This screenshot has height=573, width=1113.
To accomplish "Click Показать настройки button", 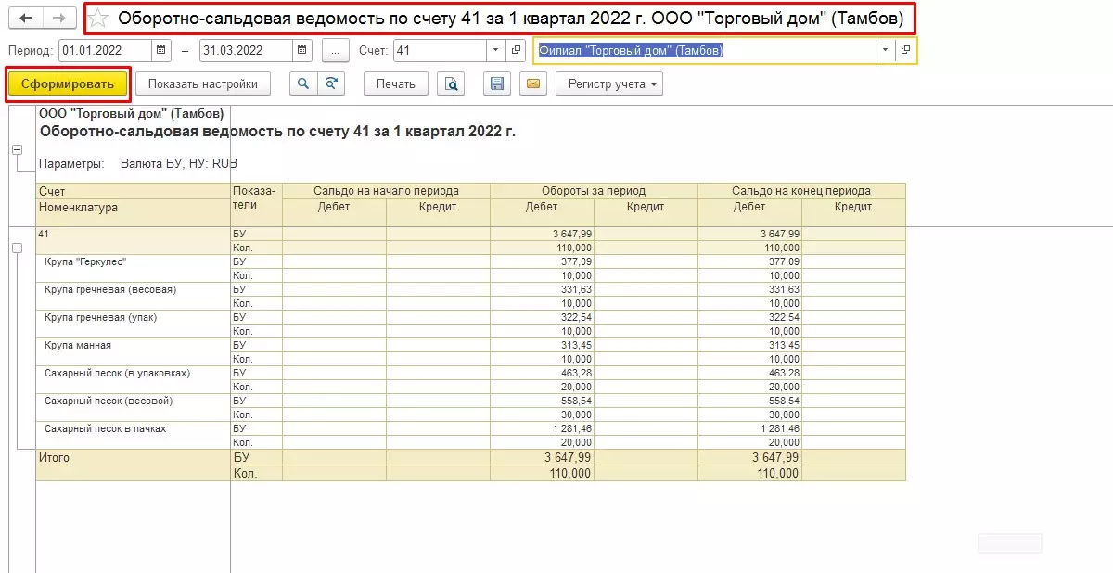I will 202,83.
